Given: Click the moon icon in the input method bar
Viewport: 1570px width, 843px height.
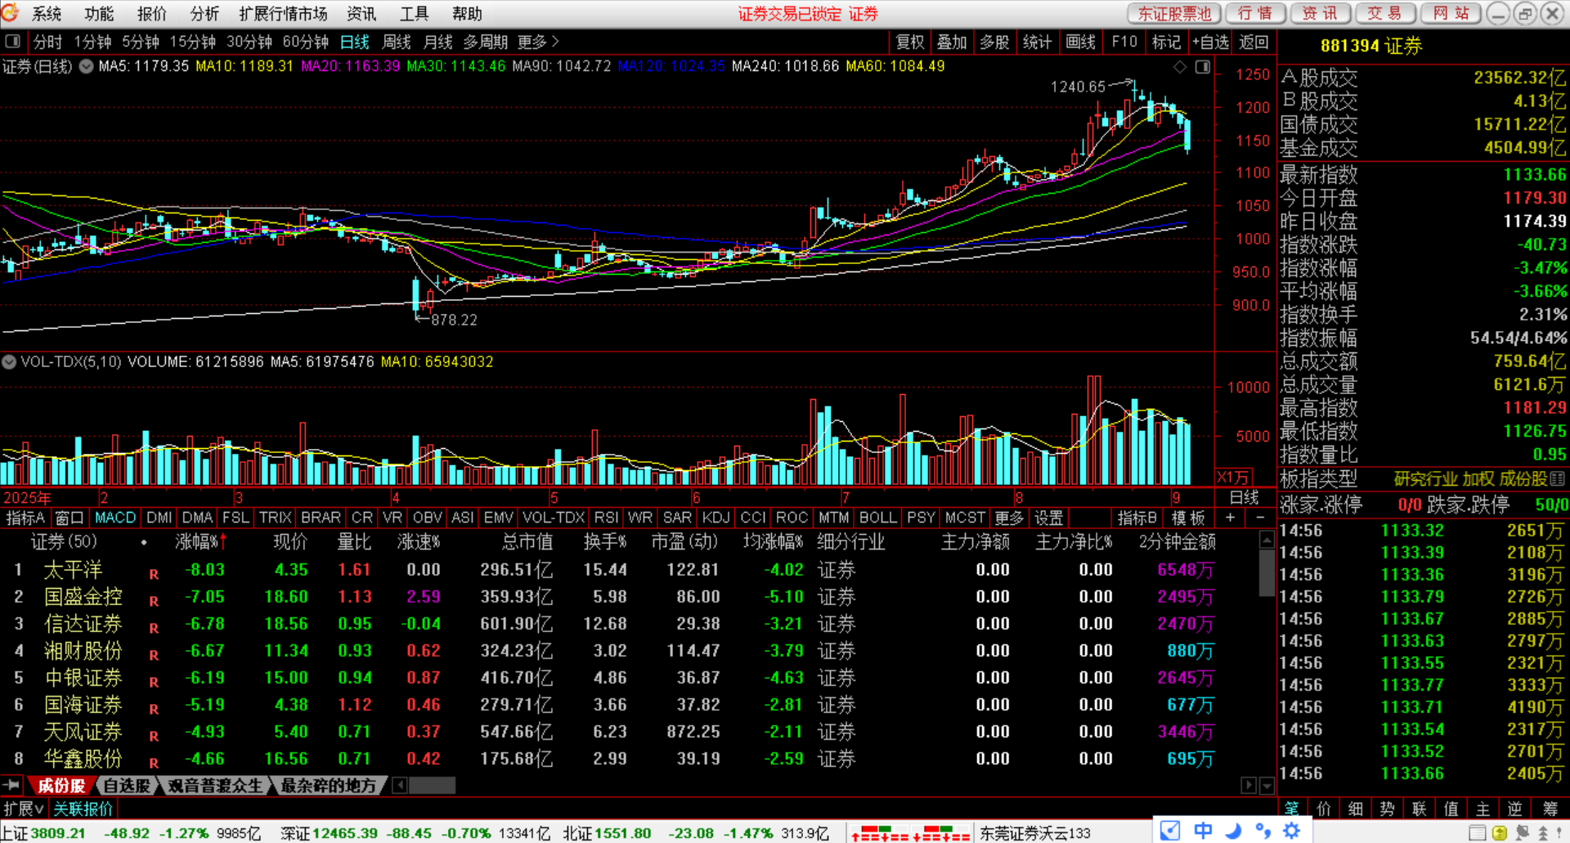Looking at the screenshot, I should (1233, 831).
